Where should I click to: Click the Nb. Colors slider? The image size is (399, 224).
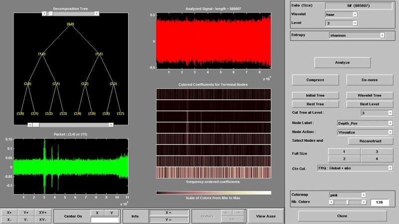pos(347,202)
